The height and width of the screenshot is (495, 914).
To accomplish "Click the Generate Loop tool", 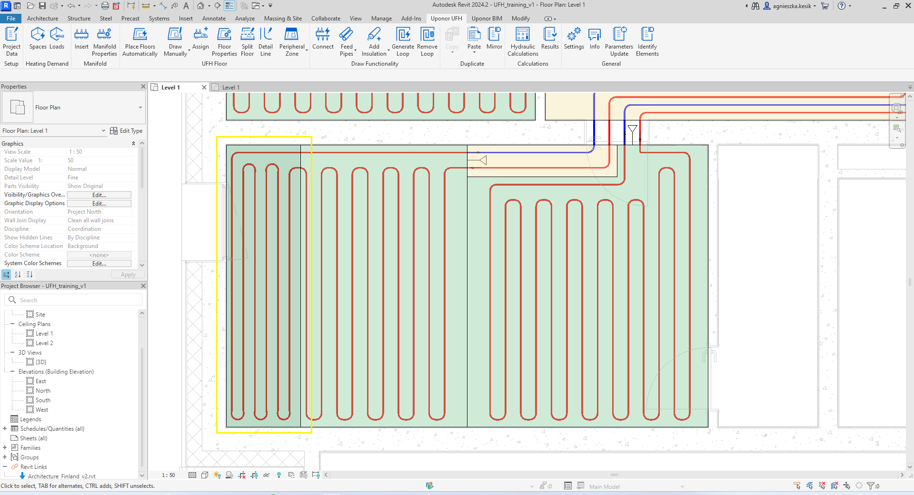I will [x=403, y=41].
